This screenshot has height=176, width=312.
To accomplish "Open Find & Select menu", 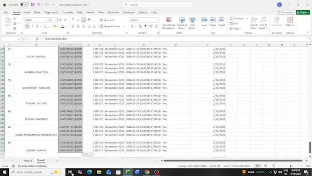I will (263, 23).
